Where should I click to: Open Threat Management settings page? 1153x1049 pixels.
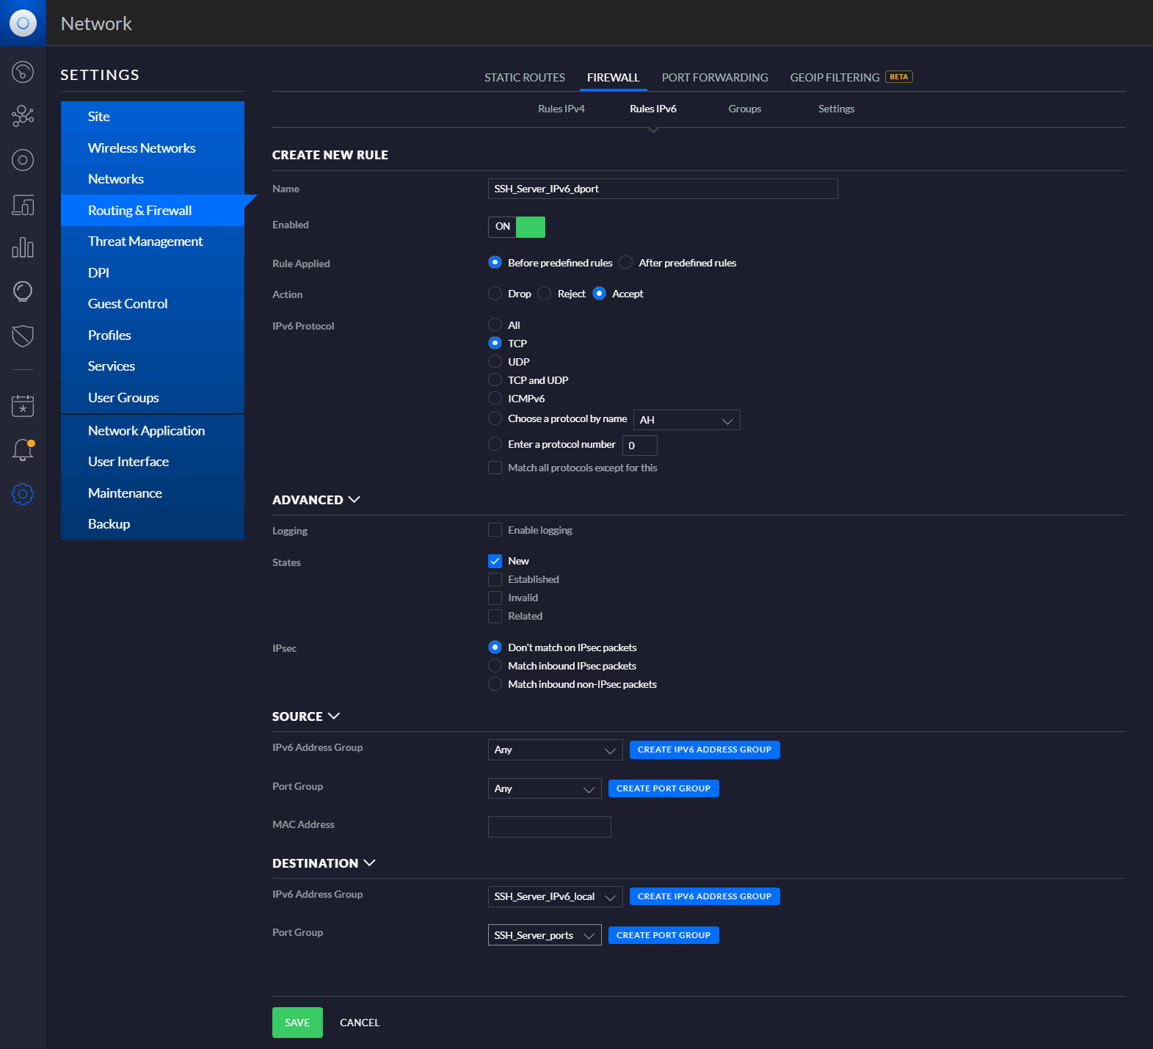[x=153, y=242]
